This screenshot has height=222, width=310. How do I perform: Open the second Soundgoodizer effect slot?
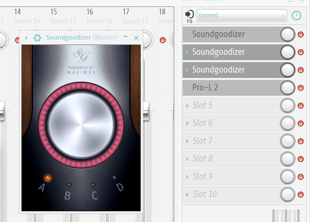tap(231, 52)
